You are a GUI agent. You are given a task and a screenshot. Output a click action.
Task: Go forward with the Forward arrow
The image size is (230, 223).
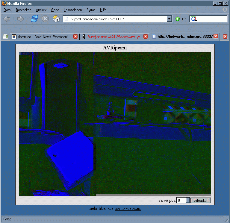pyautogui.click(x=20, y=19)
